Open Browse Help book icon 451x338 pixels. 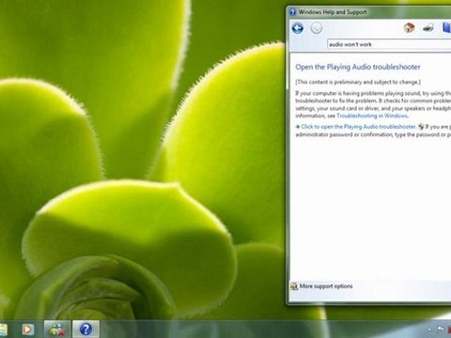point(447,27)
